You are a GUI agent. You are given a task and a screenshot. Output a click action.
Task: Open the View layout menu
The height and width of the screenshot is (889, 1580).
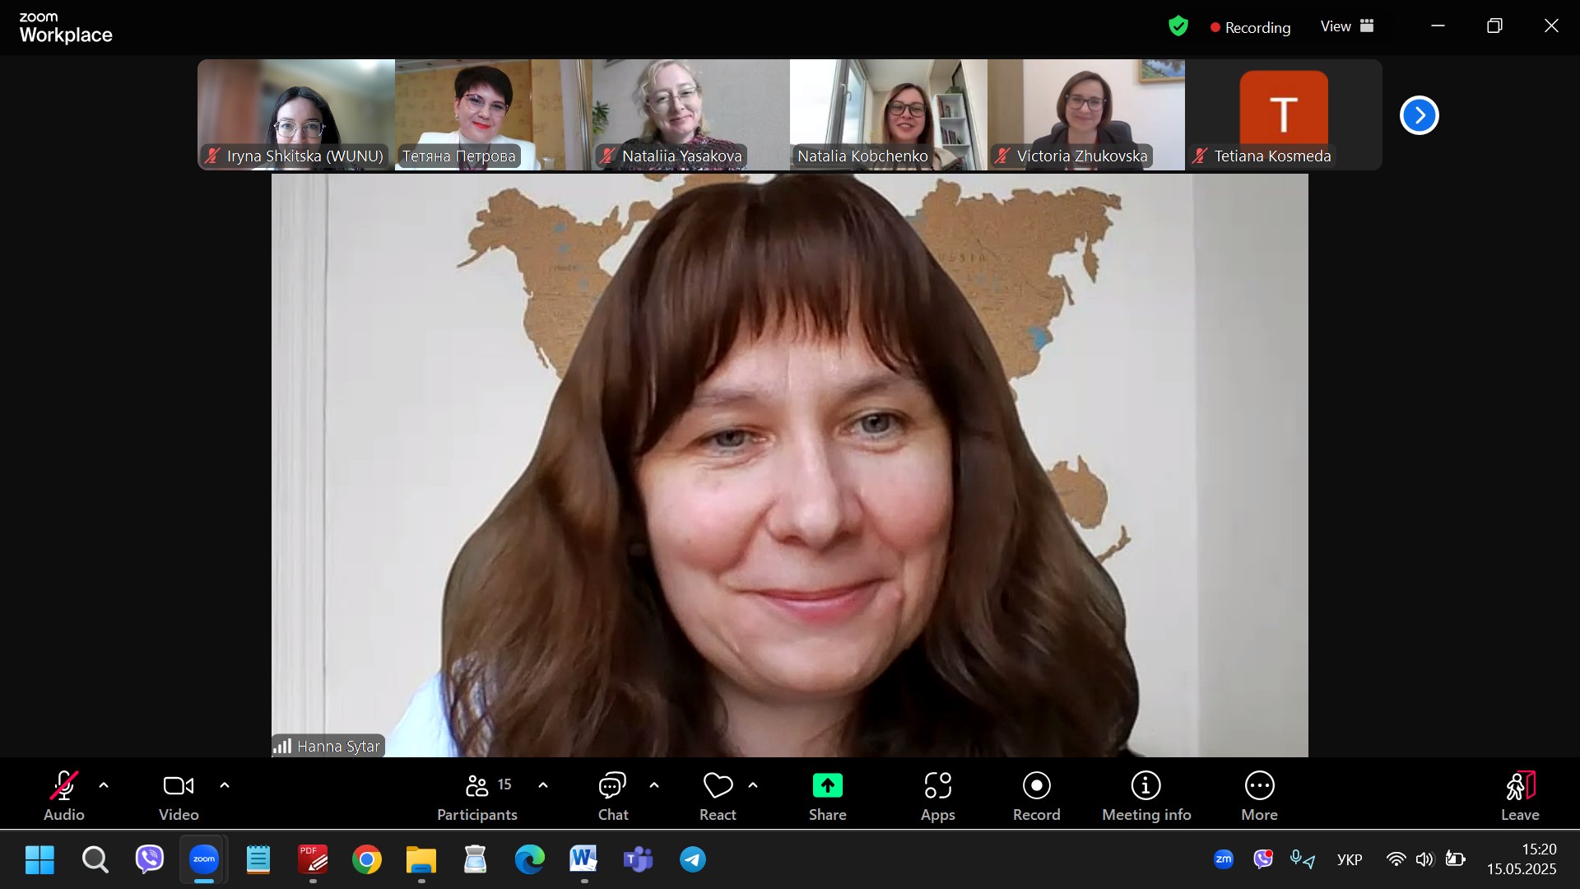tap(1347, 26)
